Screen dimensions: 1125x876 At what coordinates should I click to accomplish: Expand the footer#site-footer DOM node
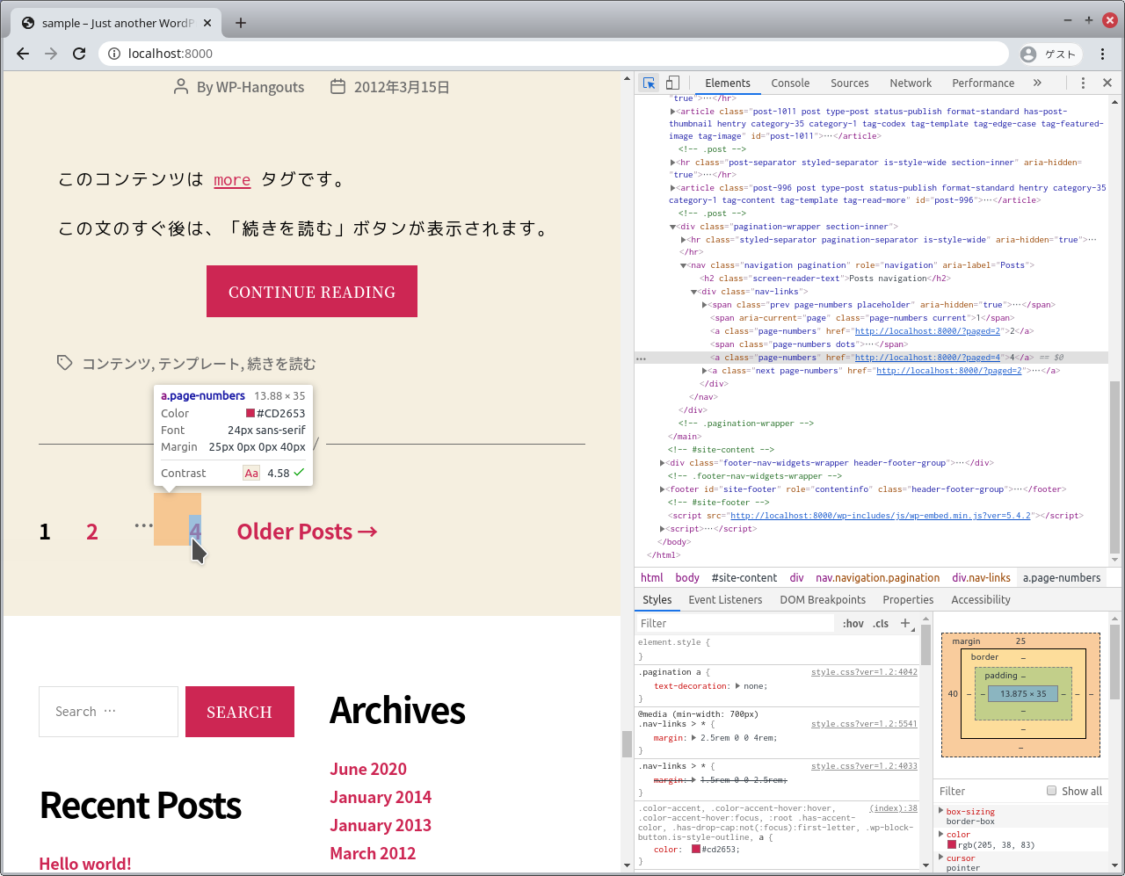click(x=662, y=489)
